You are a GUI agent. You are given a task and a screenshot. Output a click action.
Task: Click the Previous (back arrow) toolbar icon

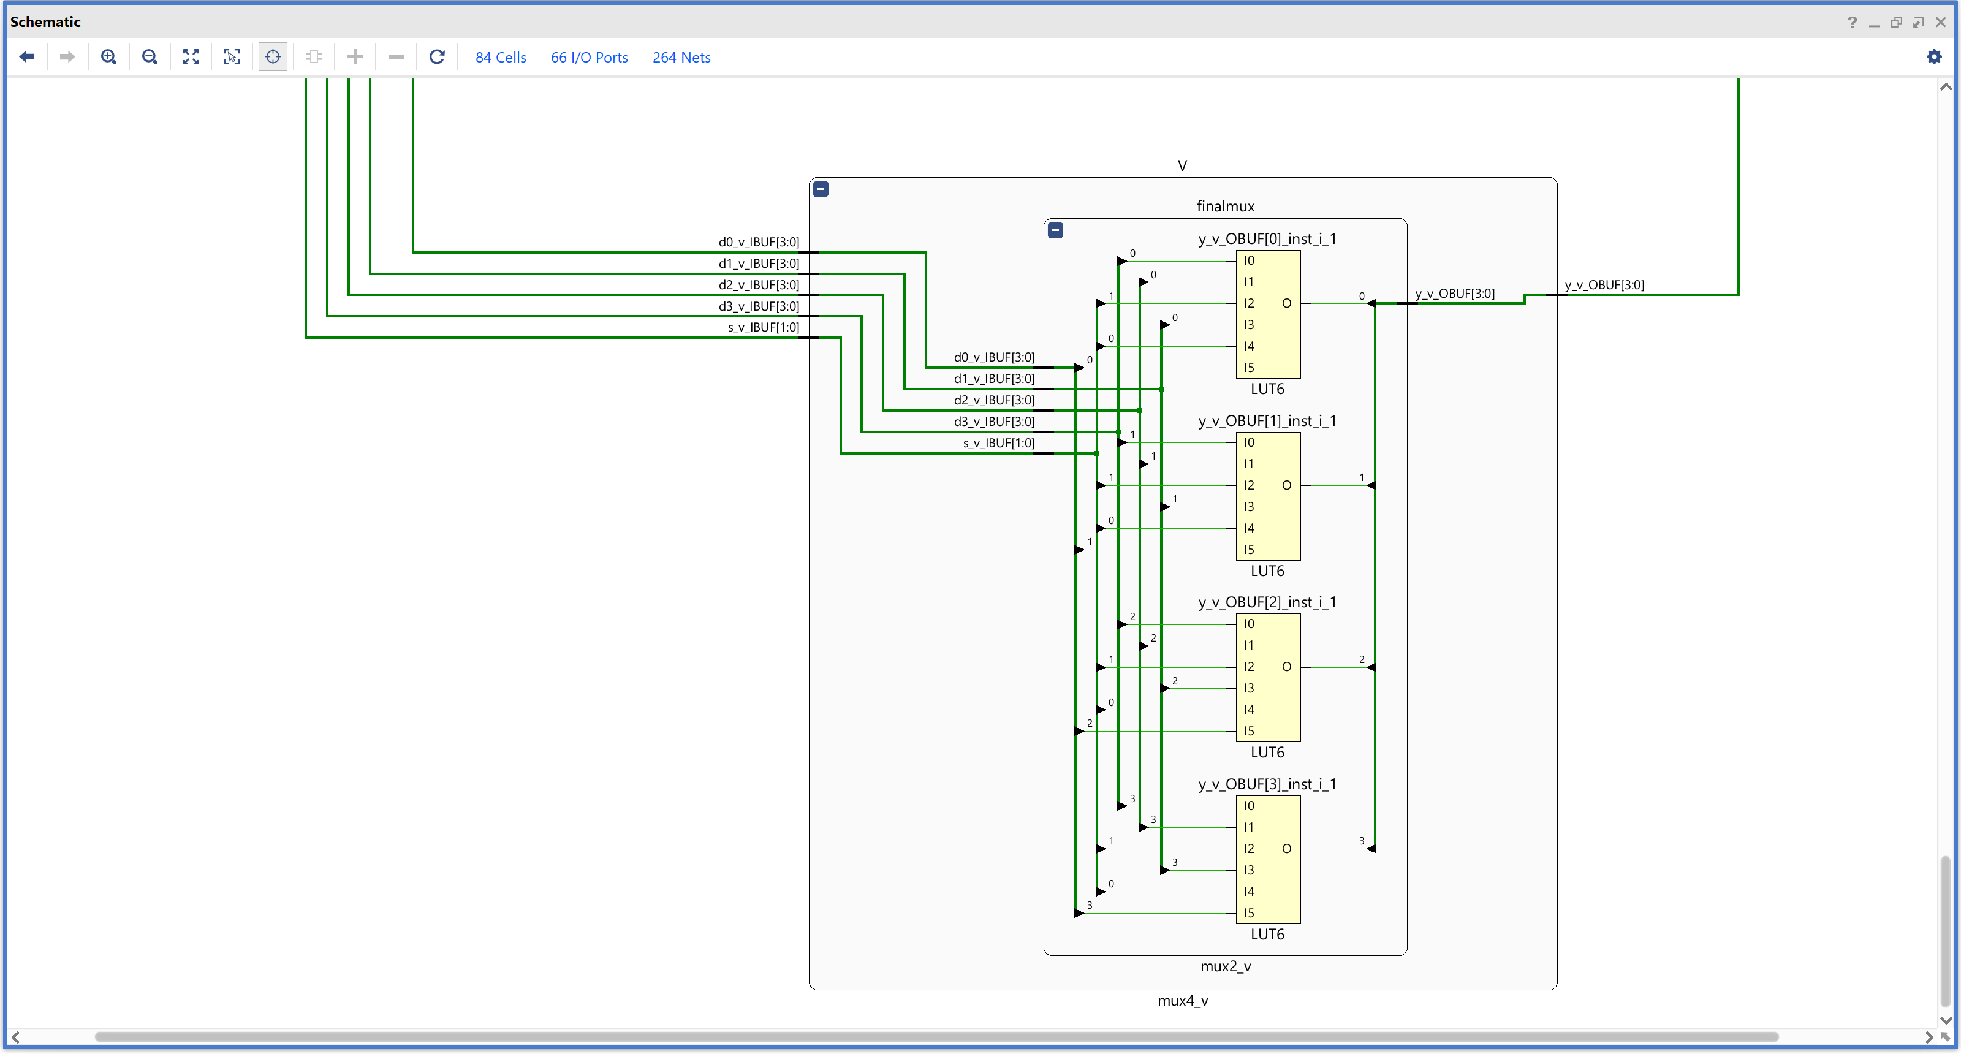click(x=28, y=57)
